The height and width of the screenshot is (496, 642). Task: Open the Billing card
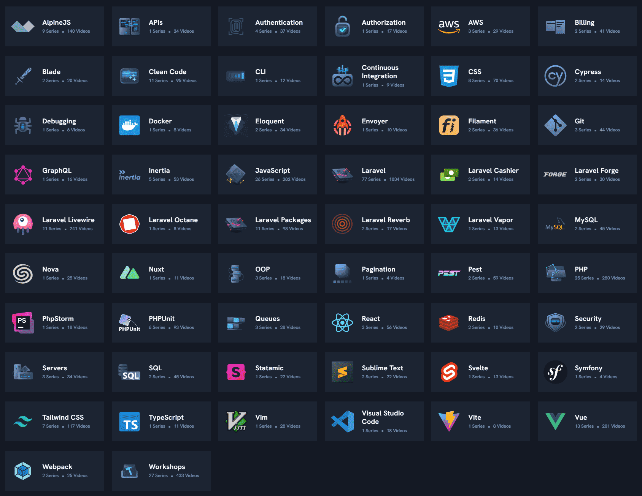pos(587,27)
